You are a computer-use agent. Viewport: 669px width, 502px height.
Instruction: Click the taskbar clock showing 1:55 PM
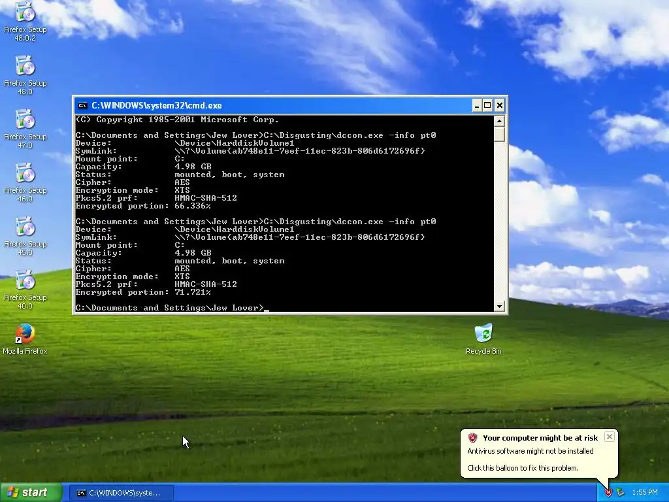click(645, 493)
